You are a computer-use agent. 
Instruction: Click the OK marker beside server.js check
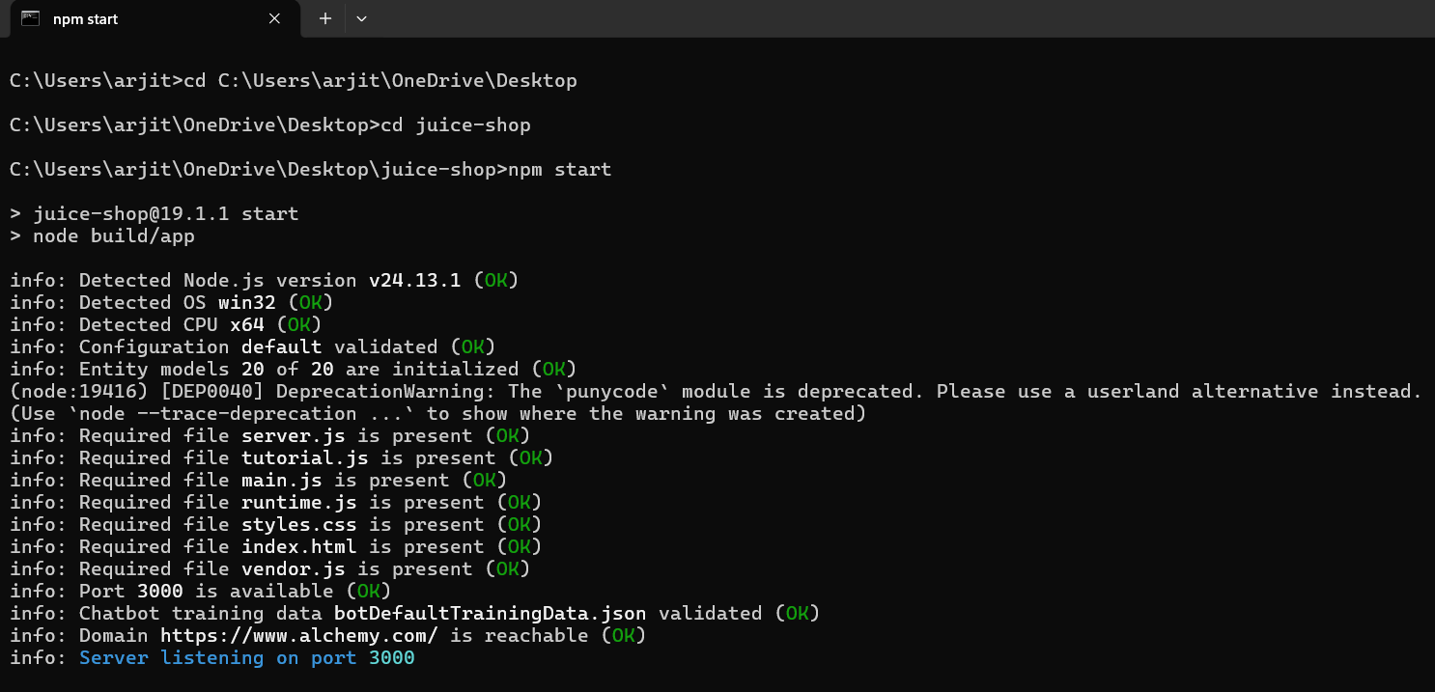coord(506,435)
